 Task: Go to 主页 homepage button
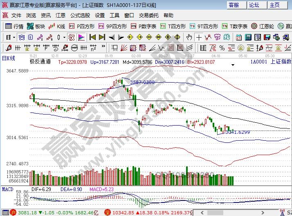pyautogui.click(x=275, y=5)
